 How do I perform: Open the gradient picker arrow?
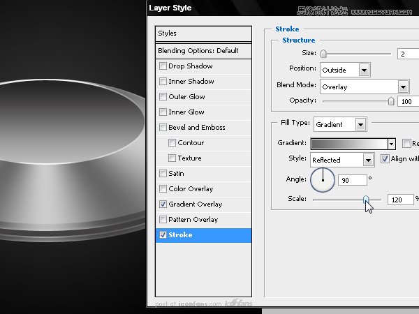click(x=391, y=143)
